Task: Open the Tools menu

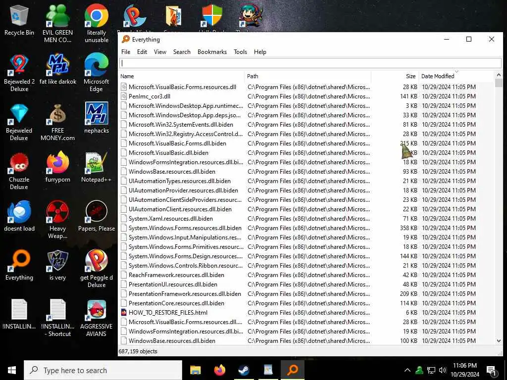Action: (240, 51)
